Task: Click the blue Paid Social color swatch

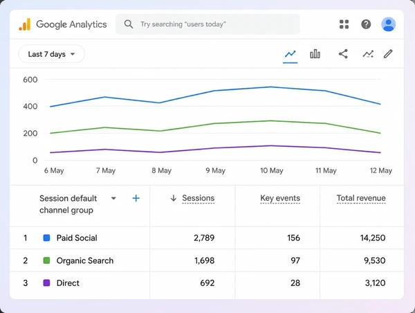Action: 46,238
